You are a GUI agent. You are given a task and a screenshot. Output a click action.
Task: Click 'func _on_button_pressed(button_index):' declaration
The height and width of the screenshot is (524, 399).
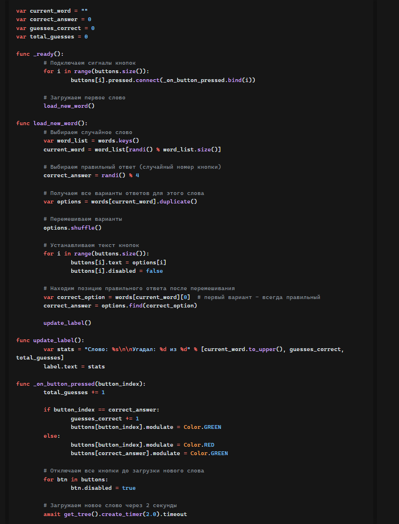coord(81,384)
